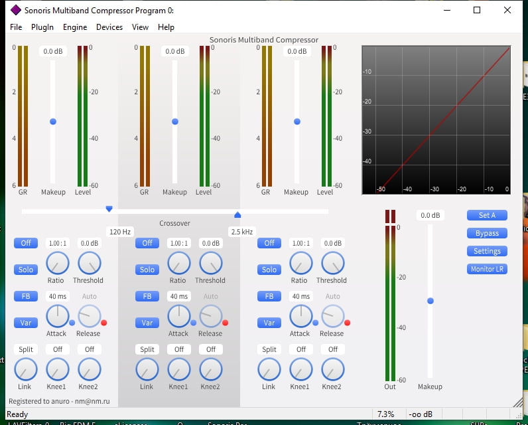Toggle the low band Off button
528x425 pixels.
click(26, 243)
